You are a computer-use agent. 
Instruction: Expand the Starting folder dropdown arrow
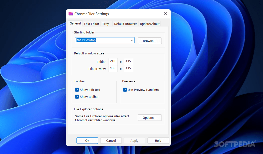132,40
